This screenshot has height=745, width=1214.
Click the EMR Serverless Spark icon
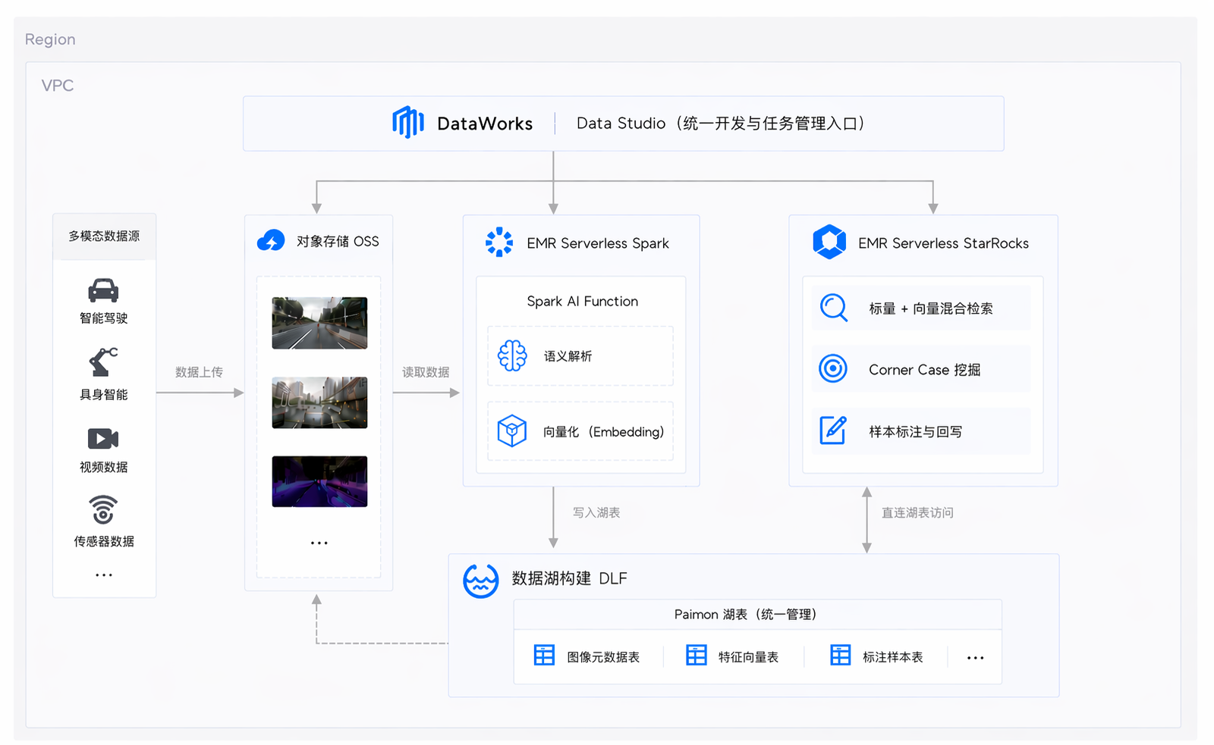(499, 243)
